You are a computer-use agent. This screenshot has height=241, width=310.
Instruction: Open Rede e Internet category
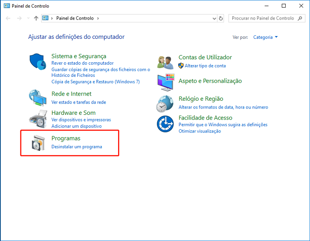click(x=71, y=94)
